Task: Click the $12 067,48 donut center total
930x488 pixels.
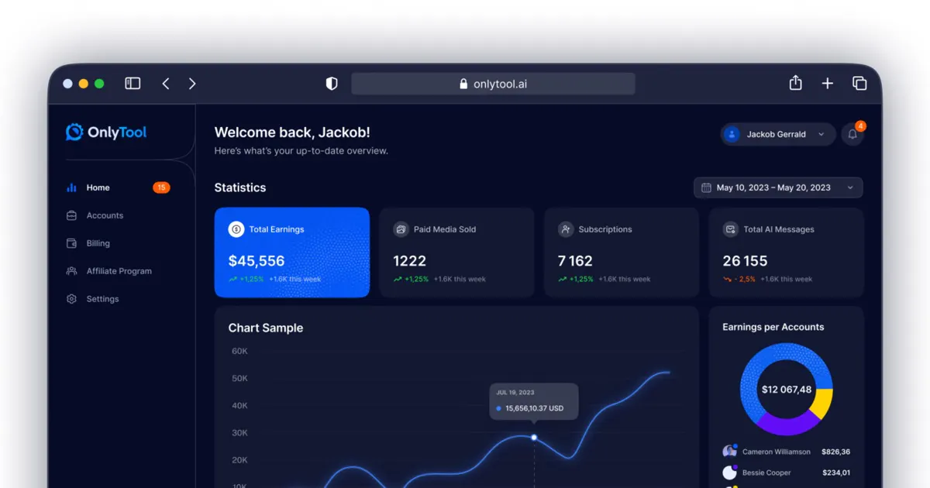Action: pyautogui.click(x=787, y=390)
